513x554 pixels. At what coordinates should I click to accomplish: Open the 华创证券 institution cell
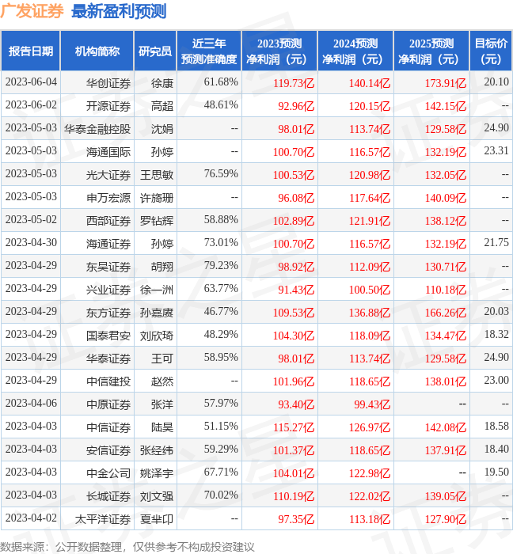[108, 82]
